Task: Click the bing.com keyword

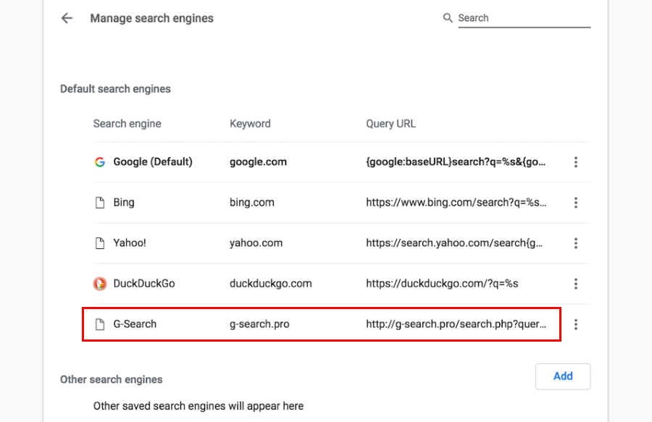Action: point(252,203)
